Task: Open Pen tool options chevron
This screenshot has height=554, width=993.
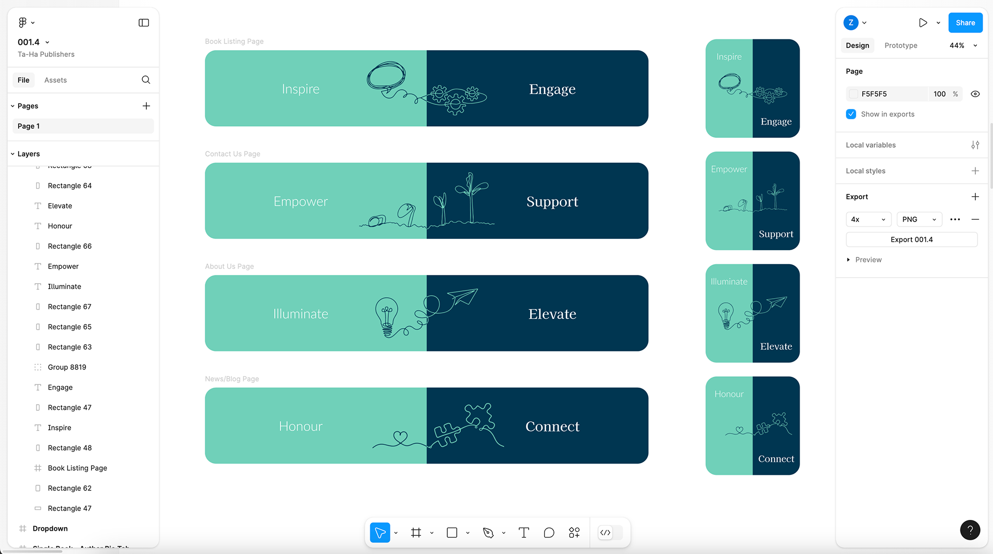Action: (503, 533)
